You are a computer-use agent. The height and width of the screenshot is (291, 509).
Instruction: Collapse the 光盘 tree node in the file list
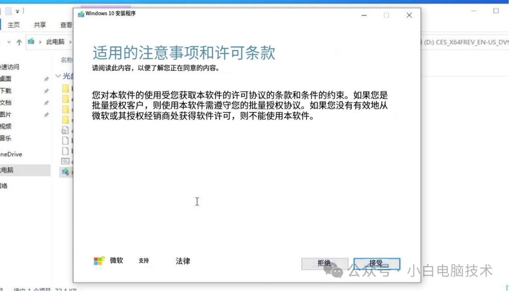[58, 76]
